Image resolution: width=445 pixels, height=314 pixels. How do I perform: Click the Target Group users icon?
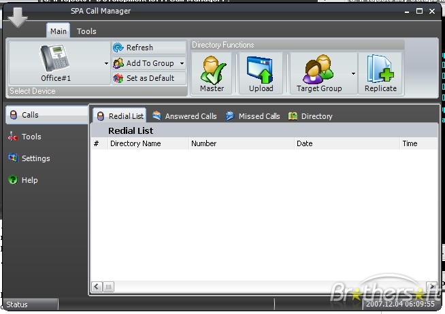point(319,70)
